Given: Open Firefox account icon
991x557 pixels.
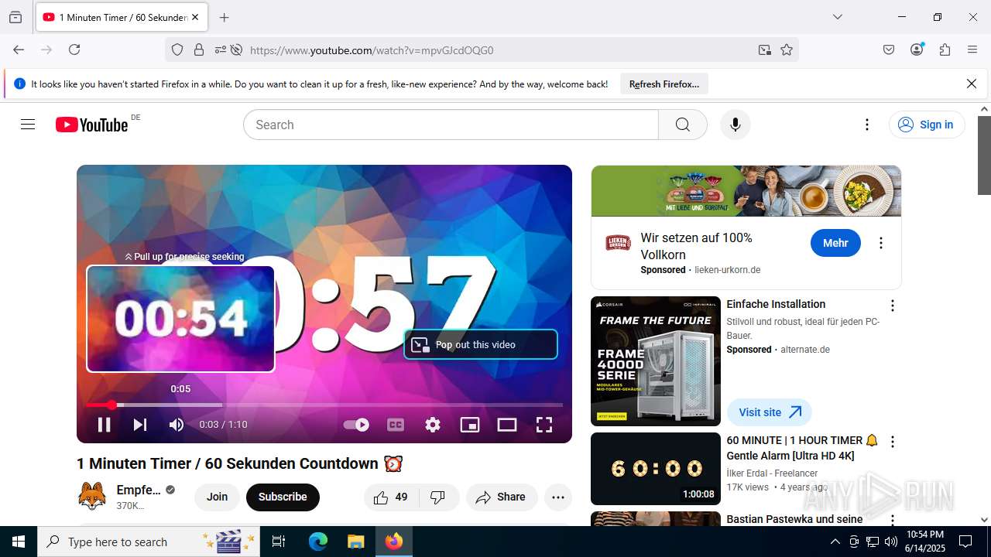Looking at the screenshot, I should 917,50.
